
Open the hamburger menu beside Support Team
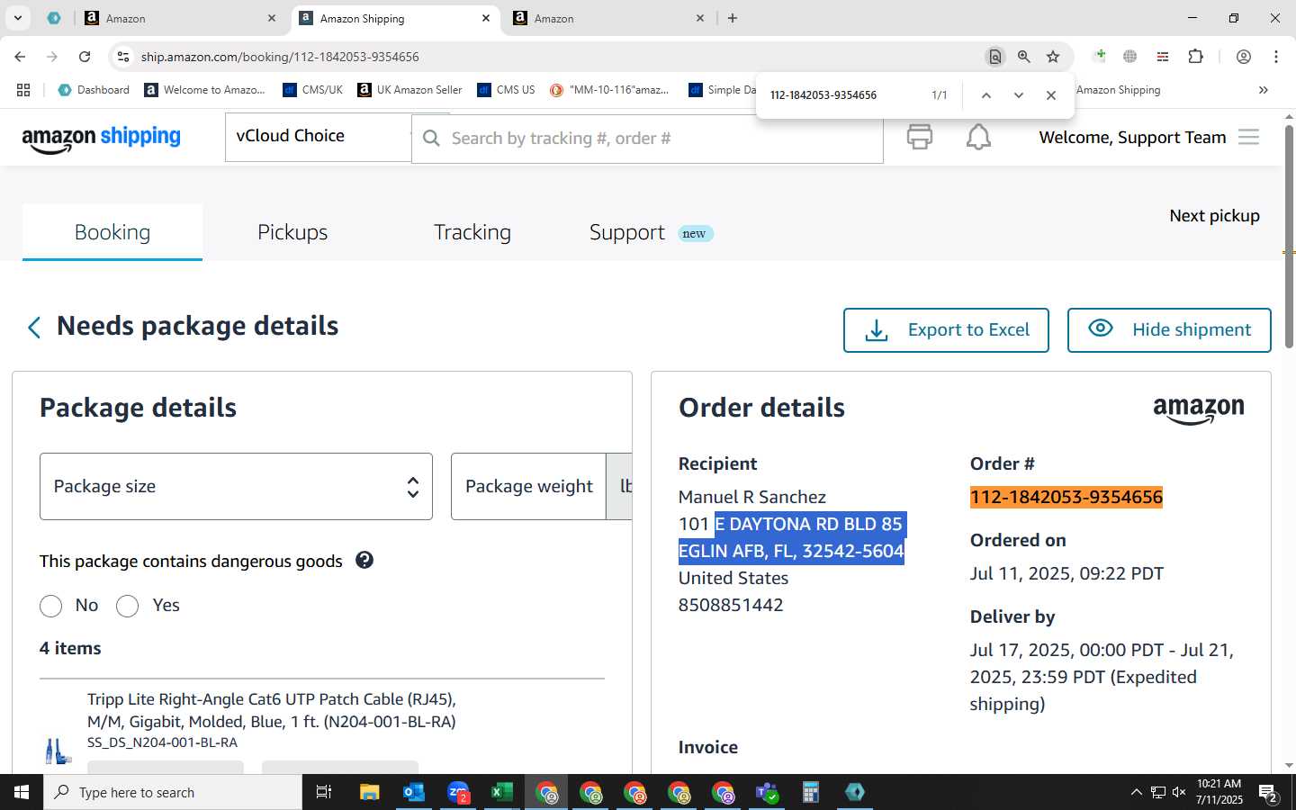[1248, 137]
